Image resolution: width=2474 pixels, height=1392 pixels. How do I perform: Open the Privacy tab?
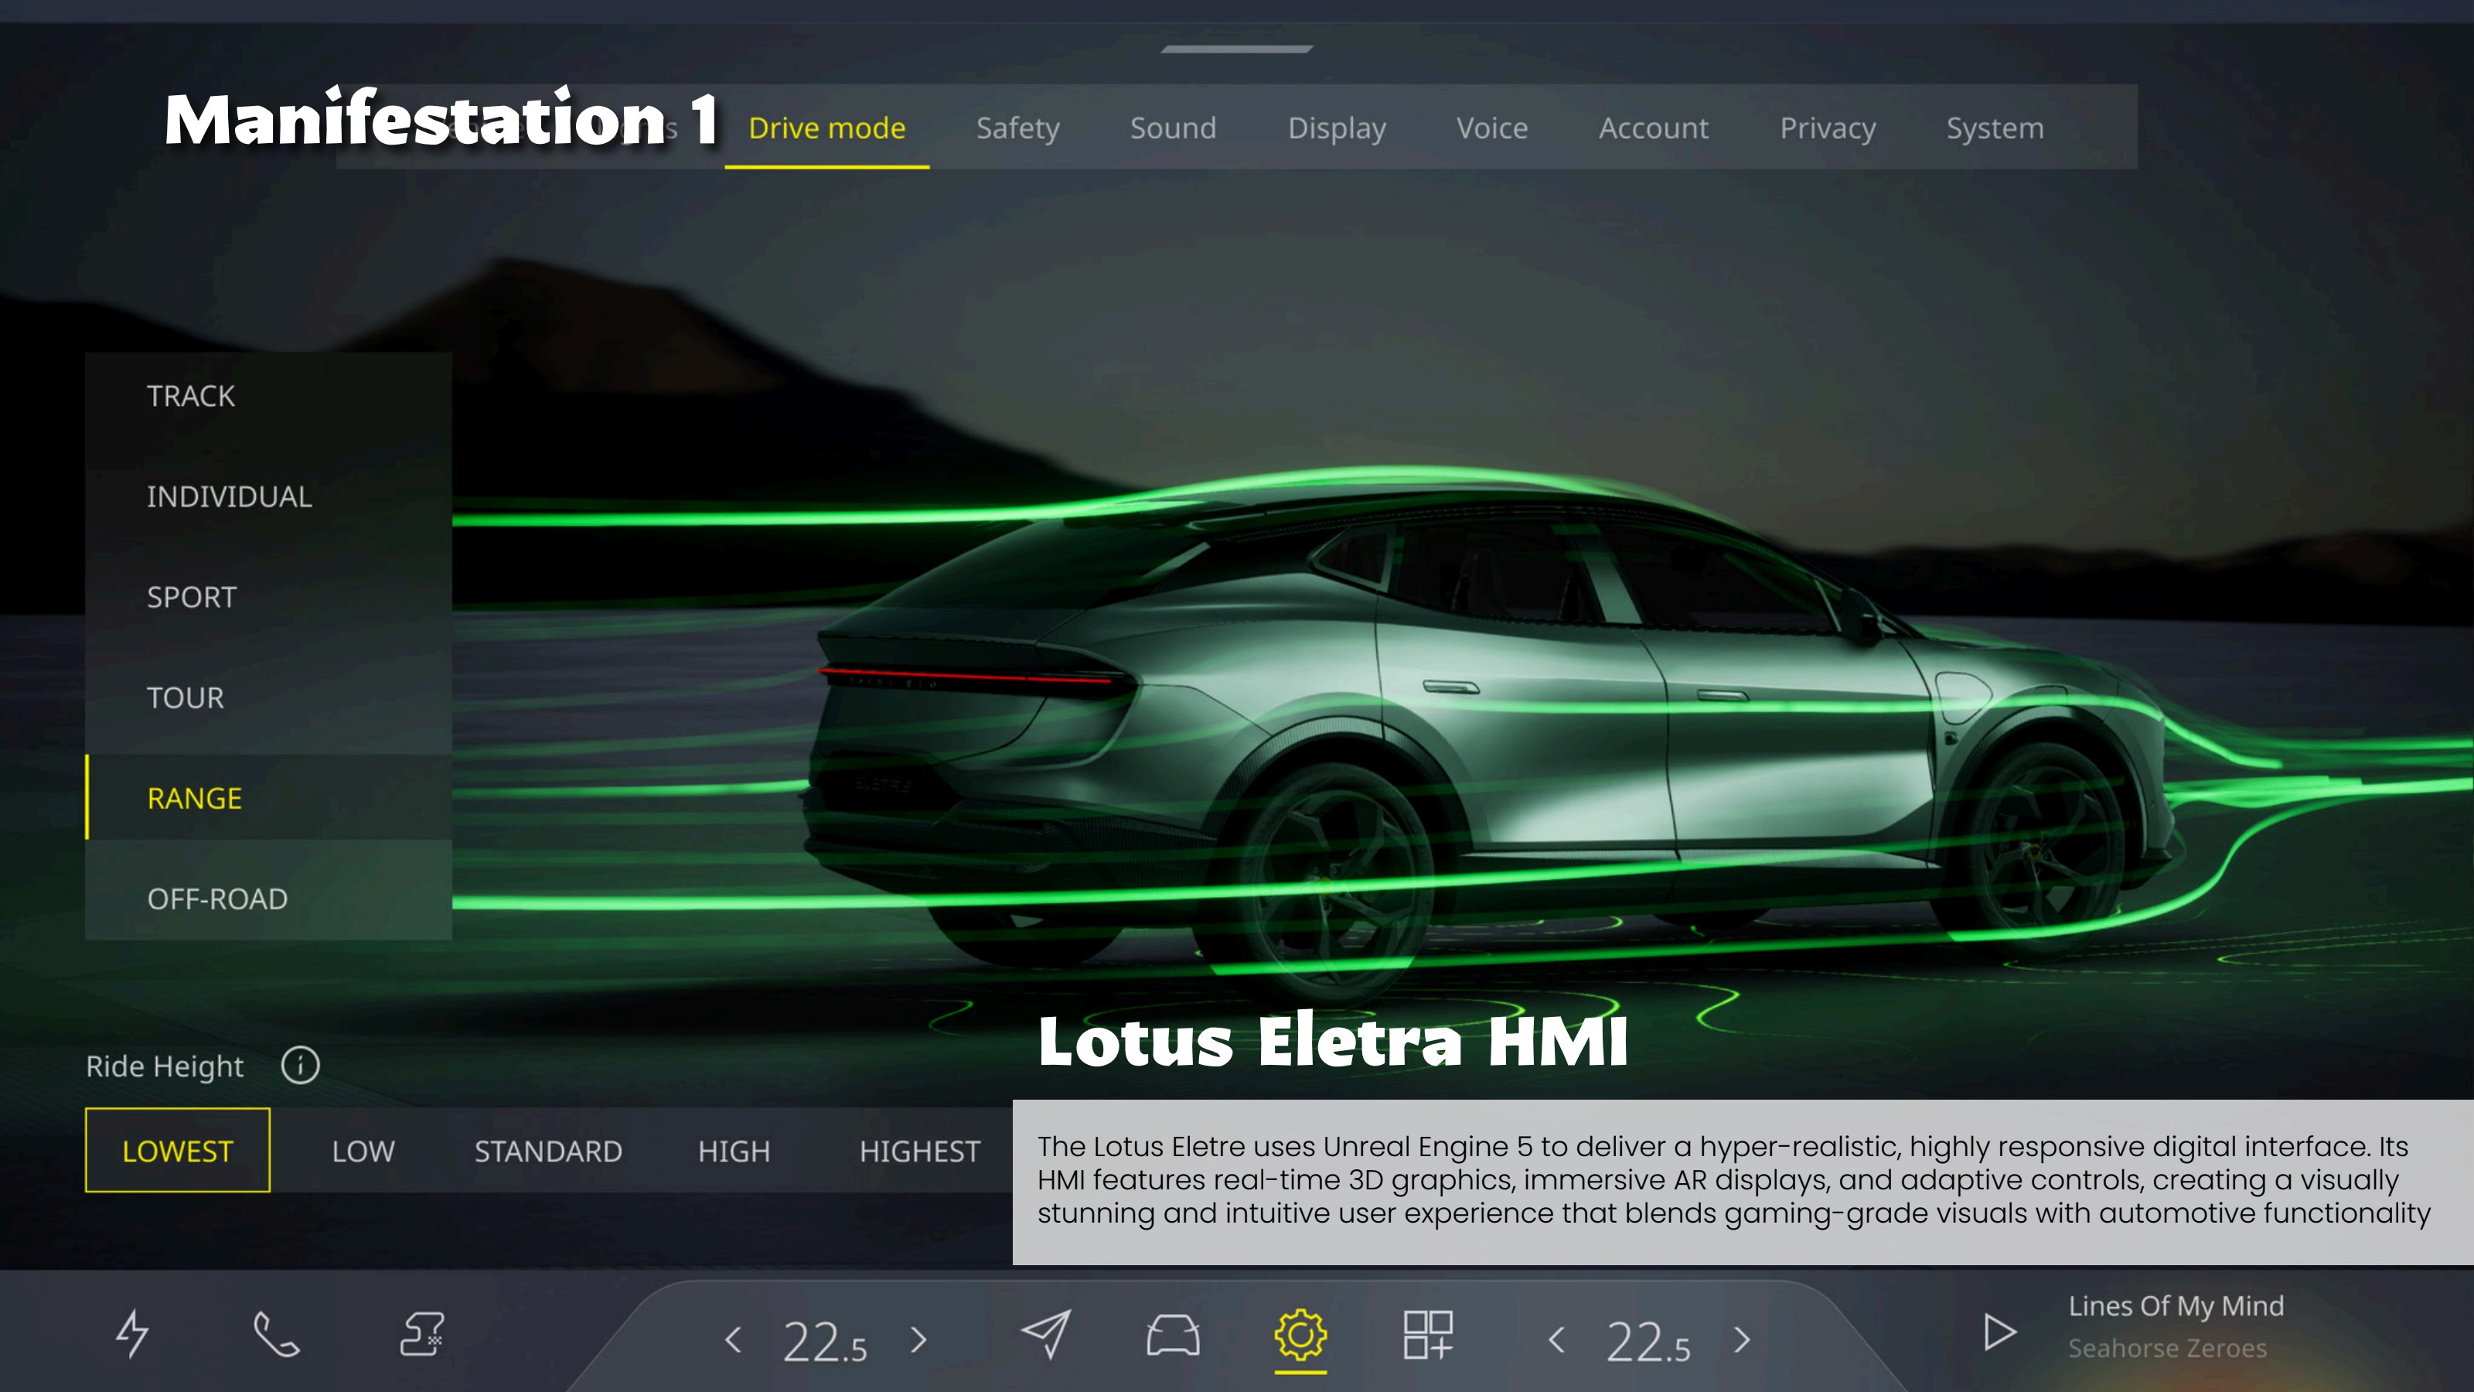click(1828, 128)
